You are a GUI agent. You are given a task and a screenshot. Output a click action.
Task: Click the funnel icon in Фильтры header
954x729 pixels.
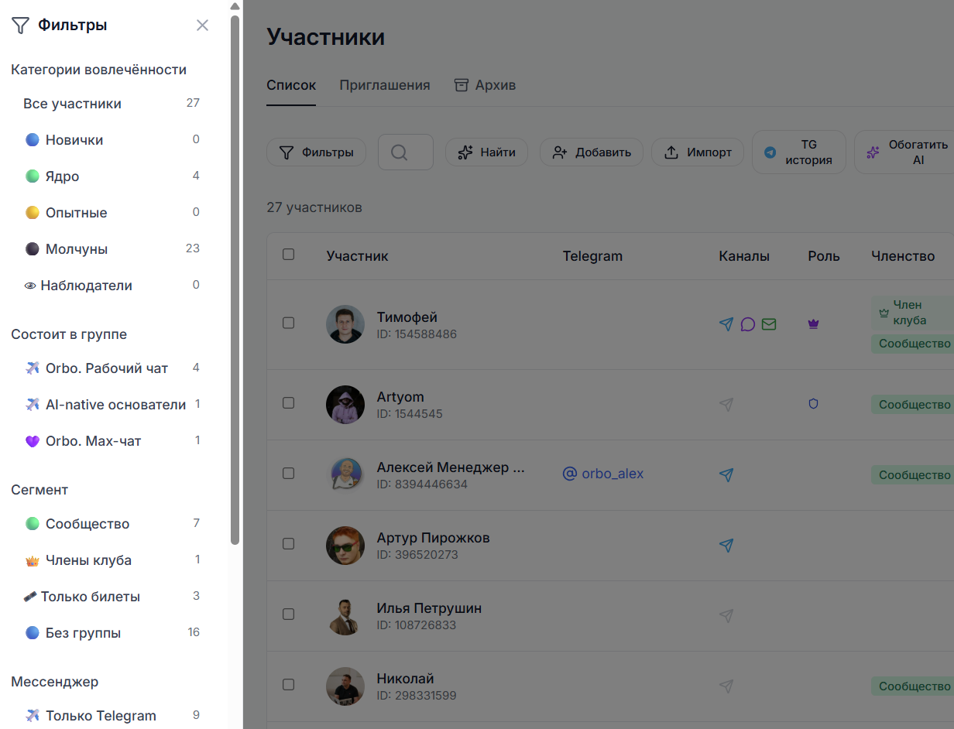(20, 26)
